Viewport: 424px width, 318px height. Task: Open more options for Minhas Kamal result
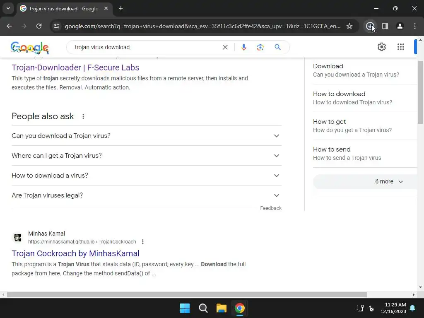143,242
